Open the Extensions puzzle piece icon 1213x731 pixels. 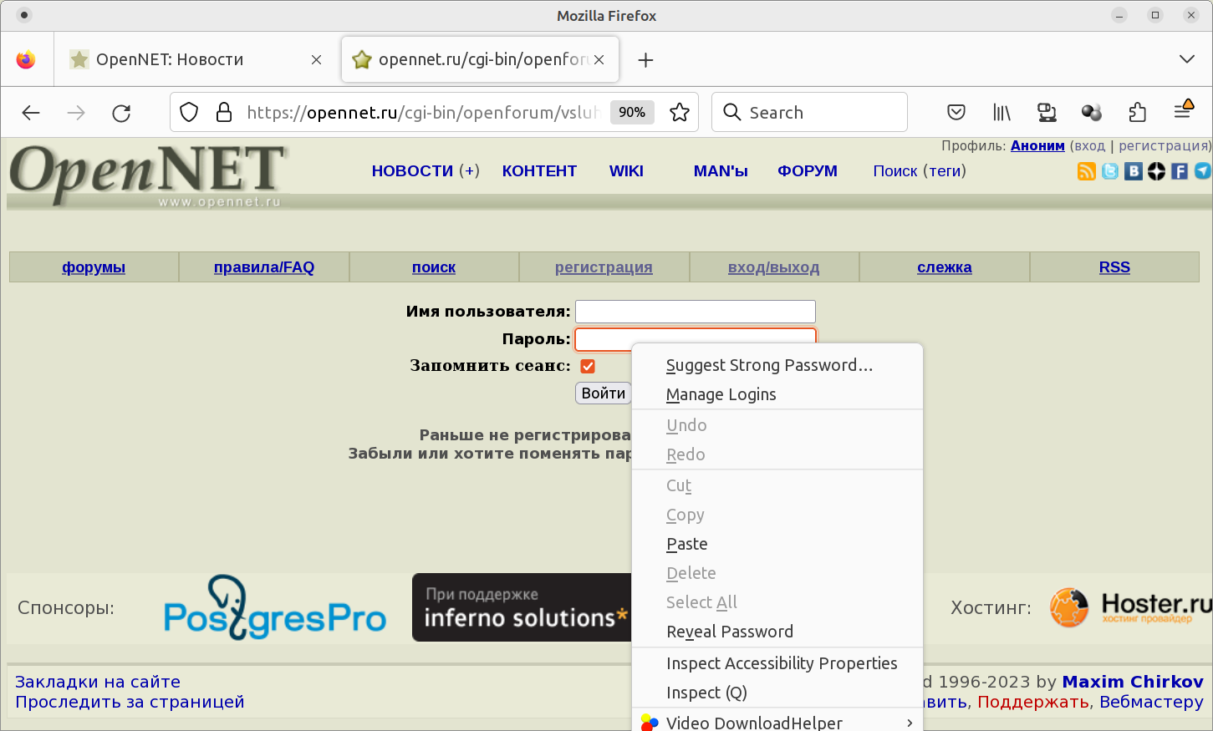[x=1137, y=112]
